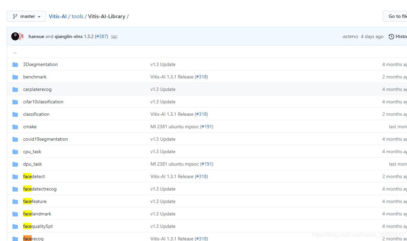Open the carplaterecog folder name
This screenshot has height=241, width=407.
[x=37, y=89]
